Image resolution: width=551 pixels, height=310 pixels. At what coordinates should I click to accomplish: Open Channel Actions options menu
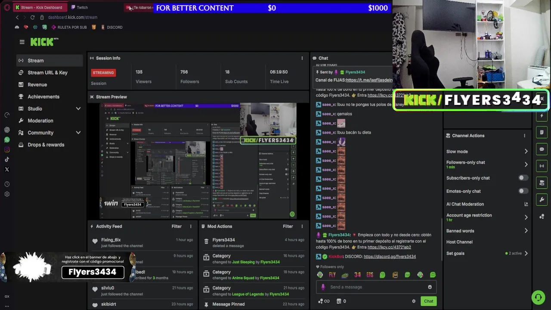pos(524,136)
